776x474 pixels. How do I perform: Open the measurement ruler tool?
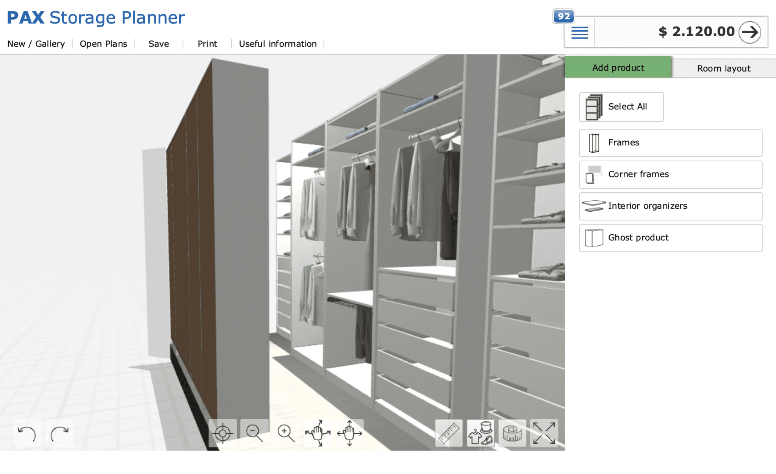(449, 433)
